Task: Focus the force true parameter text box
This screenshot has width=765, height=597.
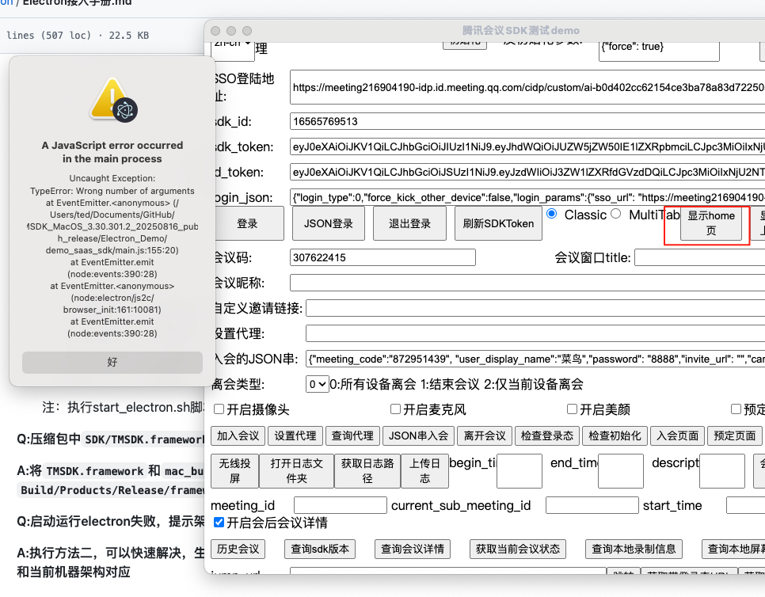Action: [659, 50]
